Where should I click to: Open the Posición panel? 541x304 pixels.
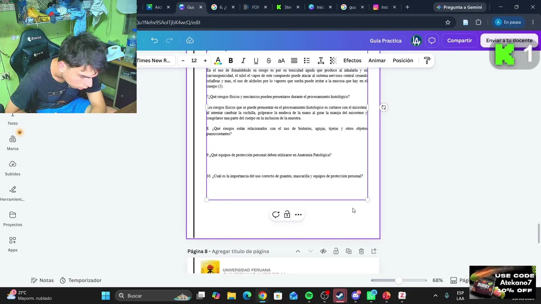pyautogui.click(x=403, y=60)
